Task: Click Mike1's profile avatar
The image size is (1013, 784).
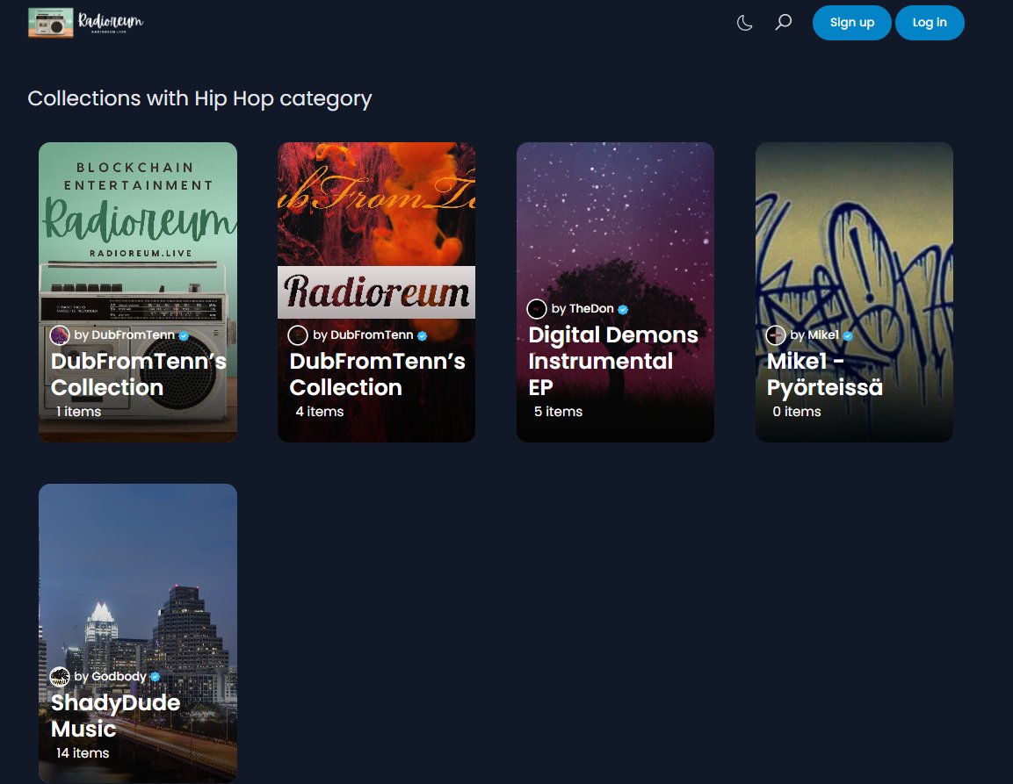Action: (x=775, y=335)
